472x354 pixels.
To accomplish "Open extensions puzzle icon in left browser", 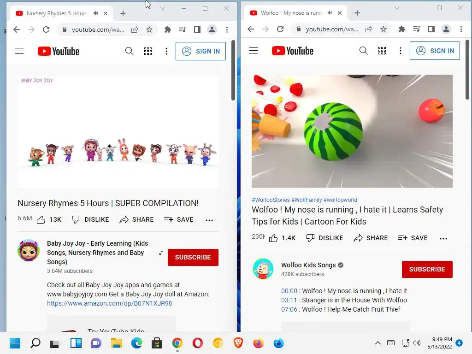I will [168, 29].
